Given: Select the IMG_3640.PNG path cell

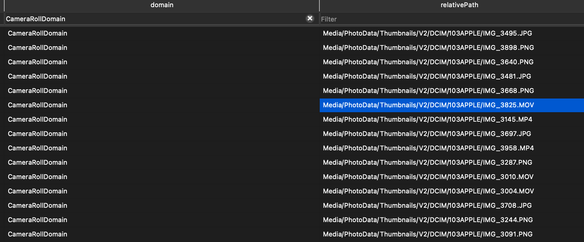Looking at the screenshot, I should click(428, 62).
